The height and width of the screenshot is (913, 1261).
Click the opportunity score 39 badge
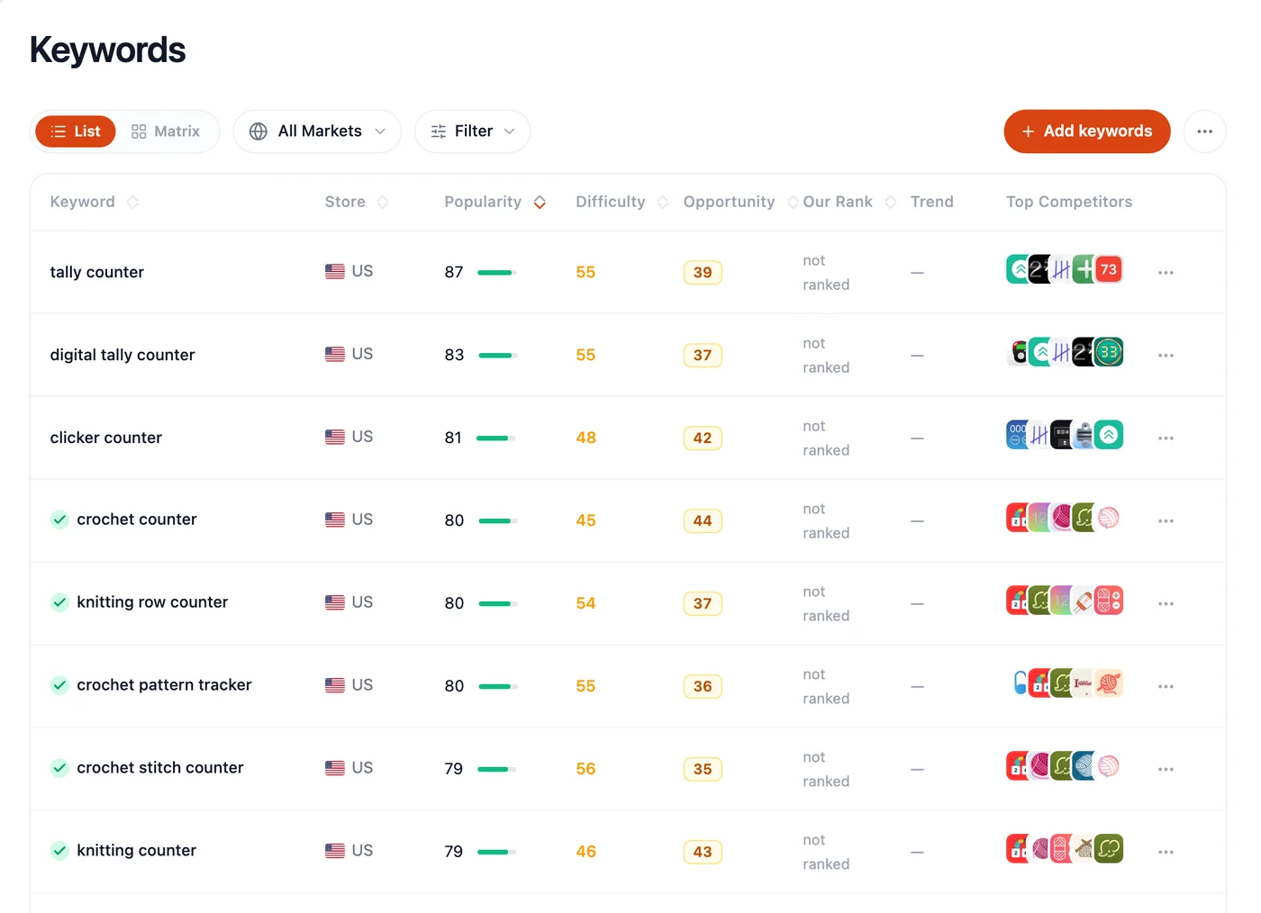tap(703, 273)
